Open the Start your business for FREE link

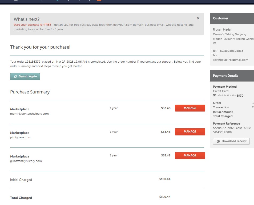pos(32,25)
